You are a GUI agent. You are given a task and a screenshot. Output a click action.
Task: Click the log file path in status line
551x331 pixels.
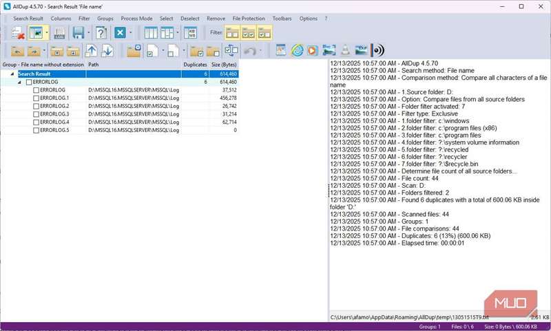pyautogui.click(x=409, y=317)
